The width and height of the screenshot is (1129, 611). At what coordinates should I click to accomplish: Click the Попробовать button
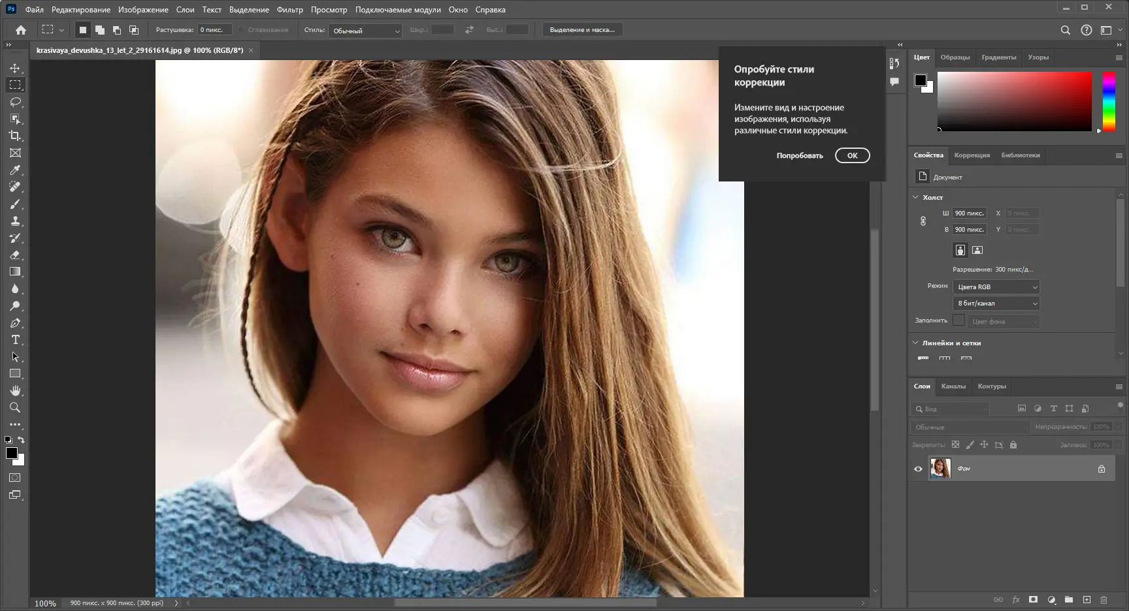coord(800,156)
